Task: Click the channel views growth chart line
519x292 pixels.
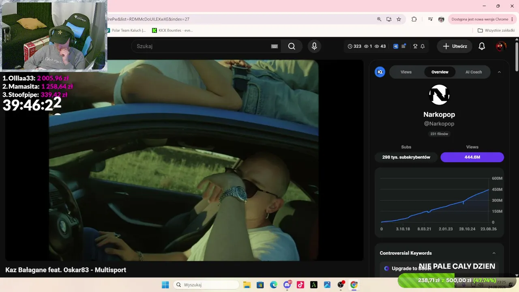Action: 435,206
